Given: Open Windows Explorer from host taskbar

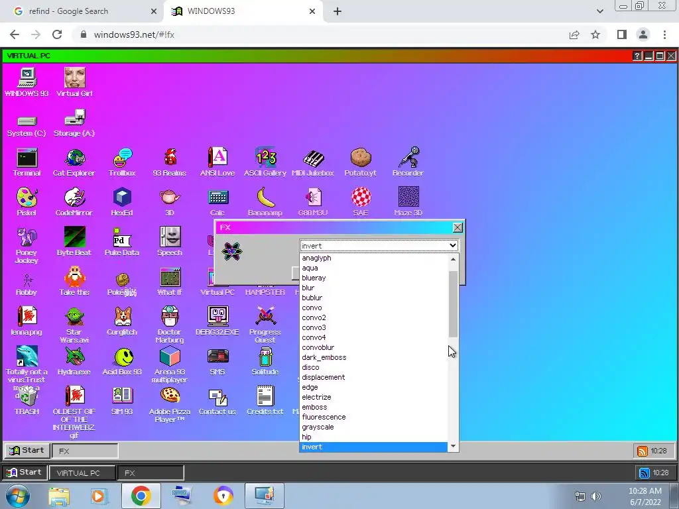Looking at the screenshot, I should [59, 496].
